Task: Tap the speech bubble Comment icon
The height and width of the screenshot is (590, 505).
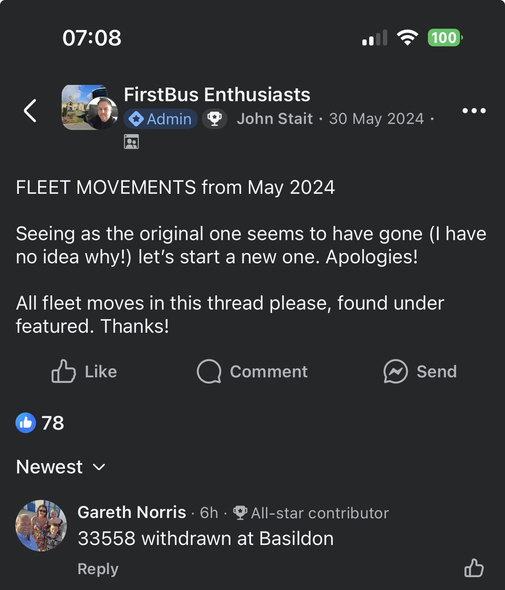Action: click(x=209, y=371)
